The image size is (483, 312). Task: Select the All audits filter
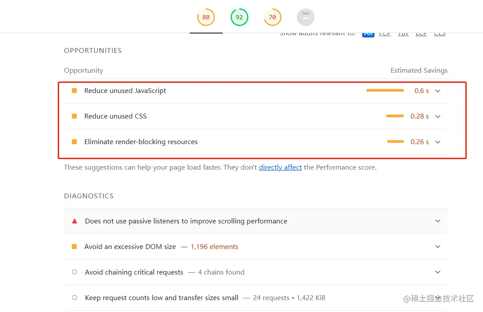[x=368, y=33]
